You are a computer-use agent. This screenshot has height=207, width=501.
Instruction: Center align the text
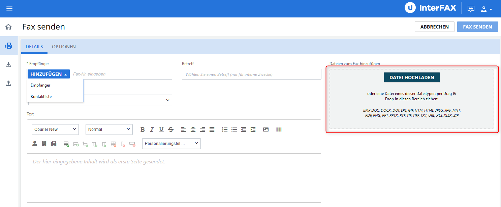click(193, 130)
